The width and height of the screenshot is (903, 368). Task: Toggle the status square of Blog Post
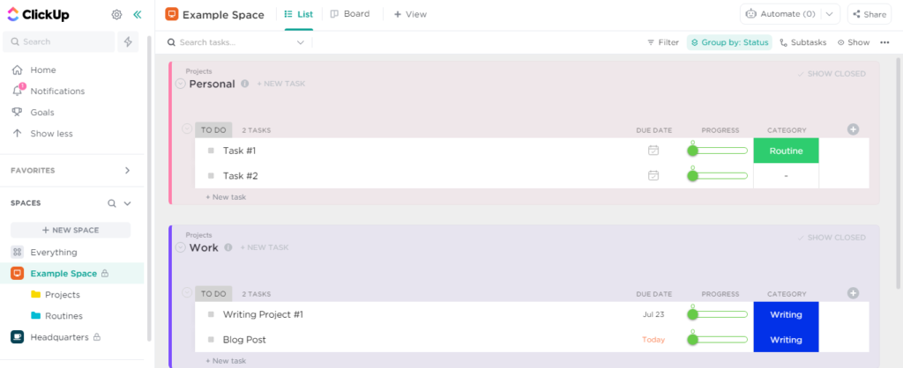211,340
